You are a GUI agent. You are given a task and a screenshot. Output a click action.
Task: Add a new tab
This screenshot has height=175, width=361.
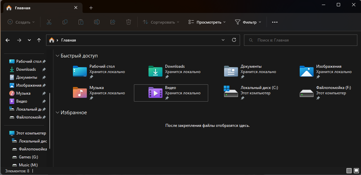click(x=91, y=8)
